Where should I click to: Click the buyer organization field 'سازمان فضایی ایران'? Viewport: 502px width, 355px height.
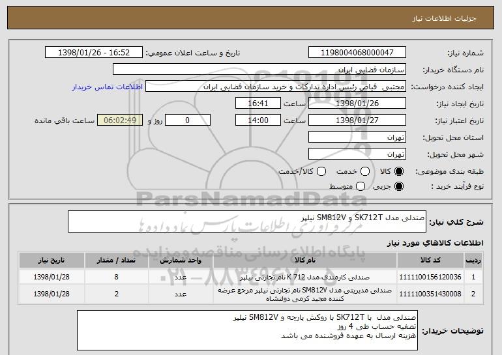[259, 69]
